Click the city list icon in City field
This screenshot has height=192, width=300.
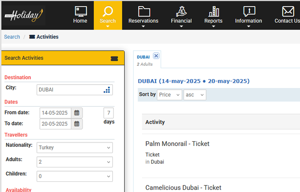[107, 90]
